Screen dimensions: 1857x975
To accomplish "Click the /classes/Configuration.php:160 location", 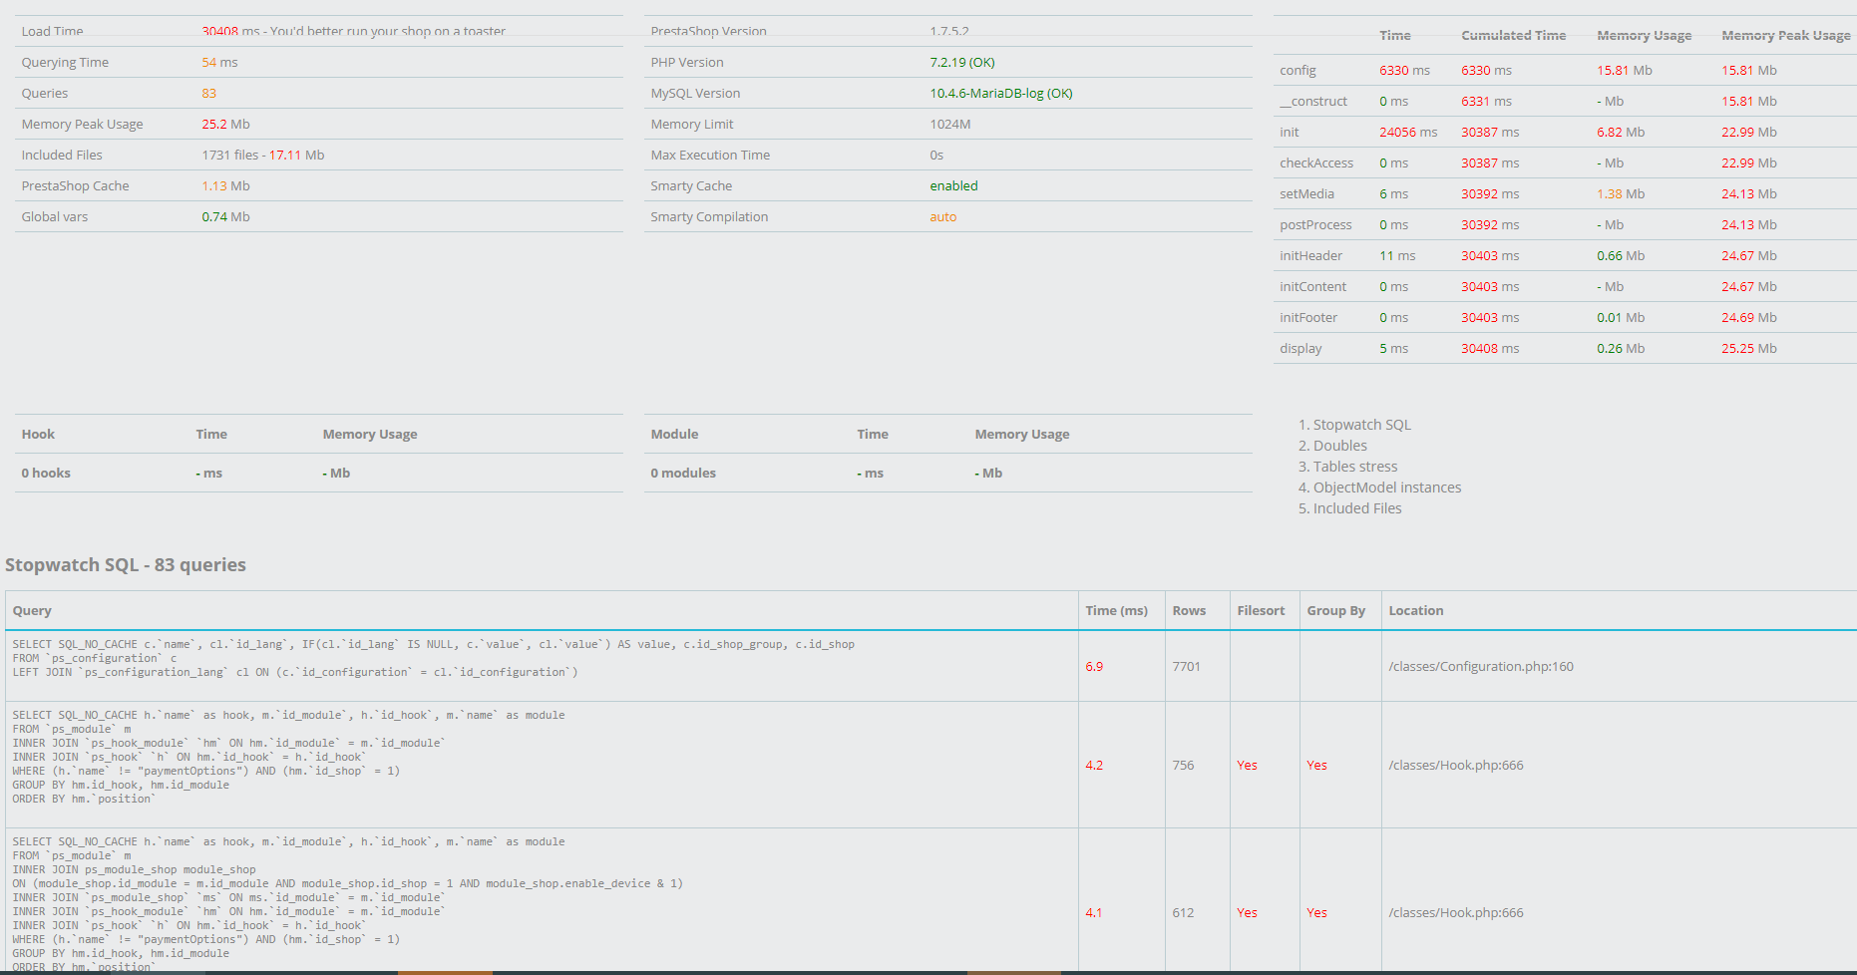I will (x=1480, y=666).
